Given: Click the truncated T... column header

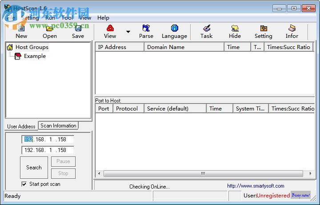Looking at the screenshot, I should pos(257,47).
